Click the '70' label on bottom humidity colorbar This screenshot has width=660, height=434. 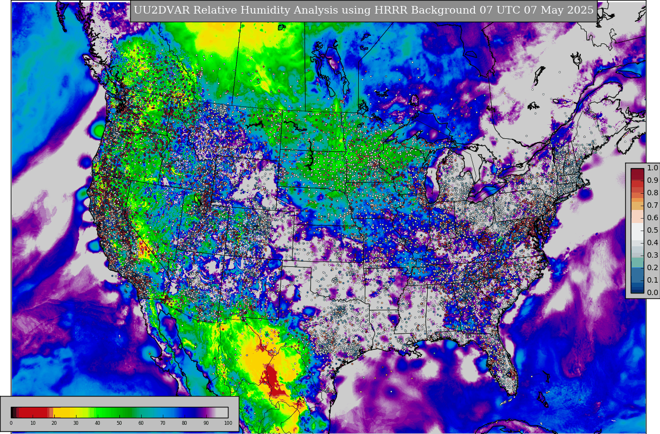[163, 423]
